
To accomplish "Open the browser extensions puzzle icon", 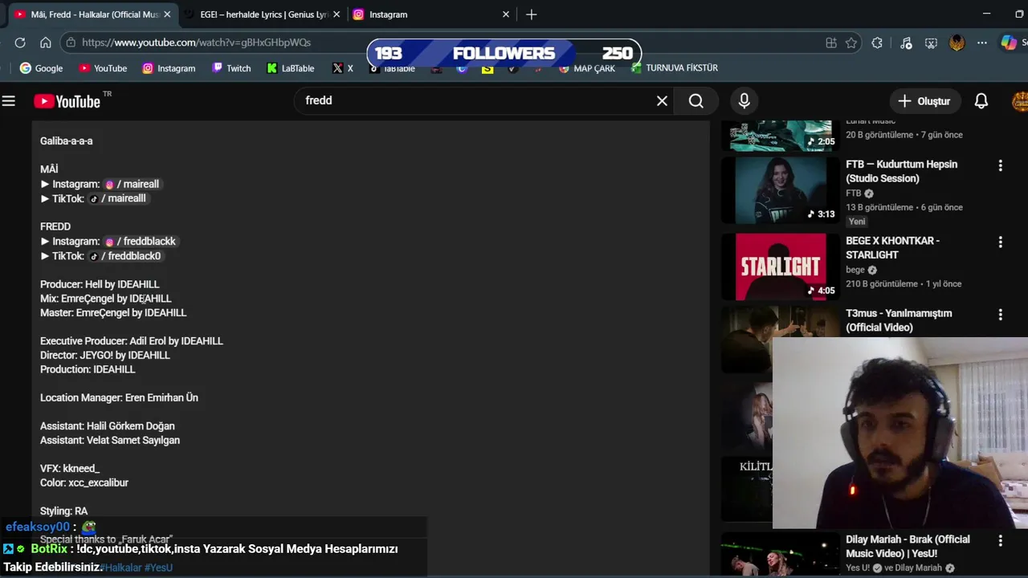I will click(x=877, y=43).
